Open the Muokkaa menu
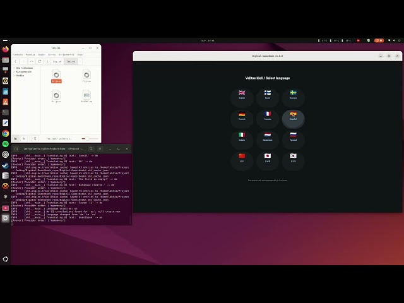 pyautogui.click(x=30, y=55)
